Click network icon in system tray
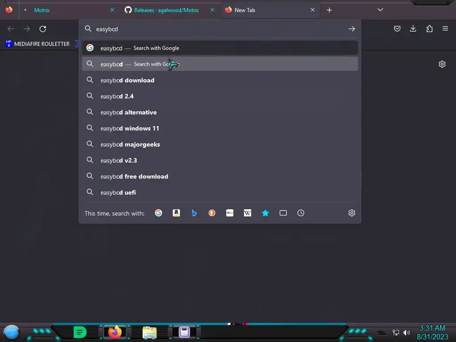Viewport: 456px width, 342px height. (395, 332)
